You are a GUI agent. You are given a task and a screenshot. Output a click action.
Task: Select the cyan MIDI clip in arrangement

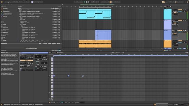pos(95,14)
